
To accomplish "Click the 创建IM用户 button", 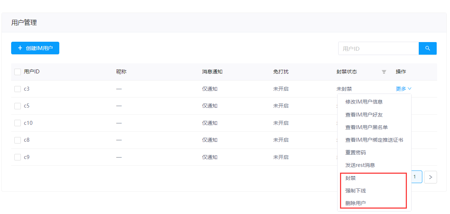I will 35,48.
